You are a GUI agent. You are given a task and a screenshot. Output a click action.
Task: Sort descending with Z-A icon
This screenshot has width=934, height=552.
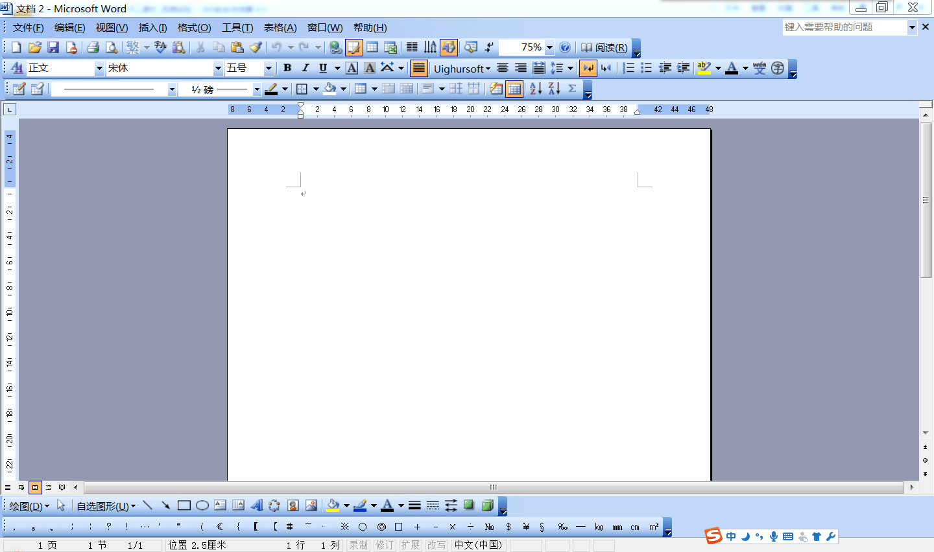pyautogui.click(x=554, y=89)
